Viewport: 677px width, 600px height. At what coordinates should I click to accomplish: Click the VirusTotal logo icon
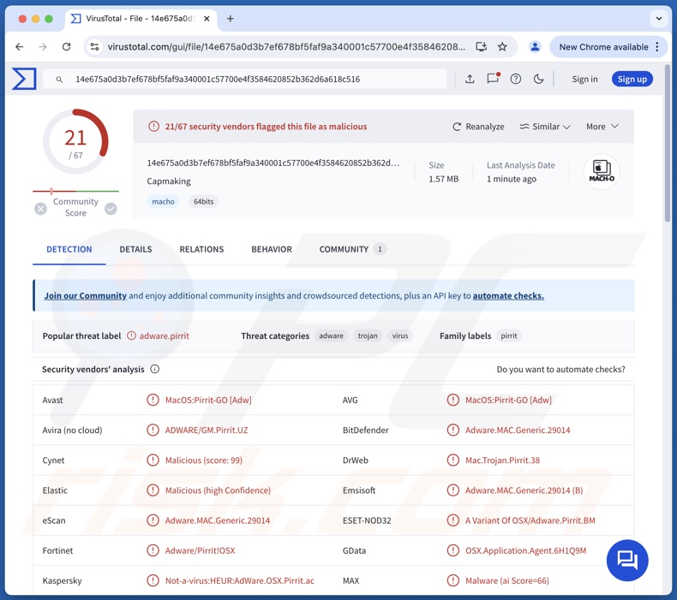click(24, 79)
